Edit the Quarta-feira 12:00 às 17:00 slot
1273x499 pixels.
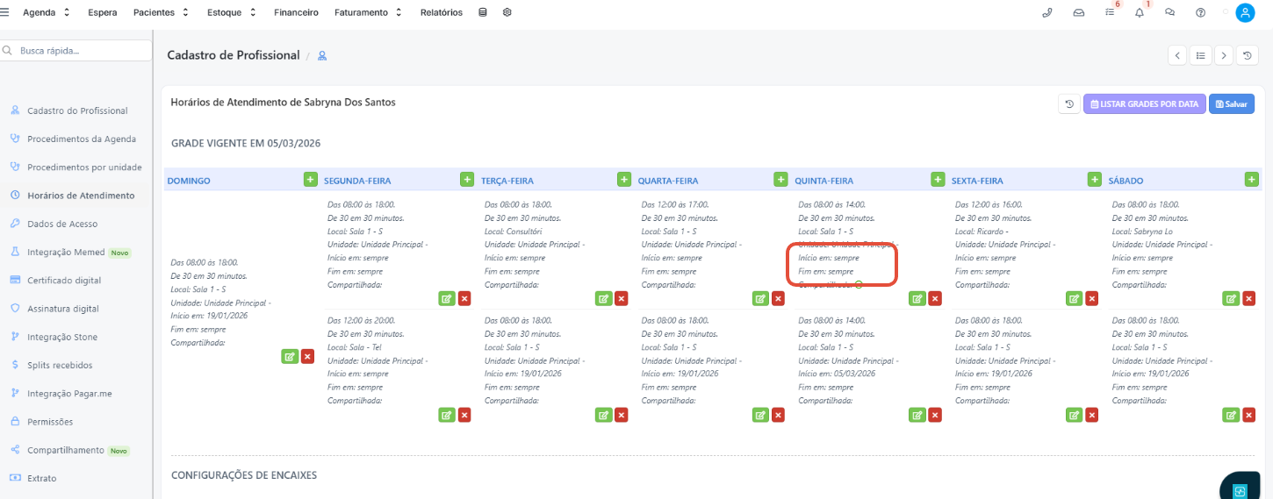pyautogui.click(x=760, y=298)
